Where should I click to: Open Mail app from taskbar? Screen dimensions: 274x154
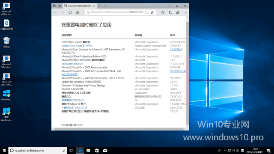[x=105, y=150]
